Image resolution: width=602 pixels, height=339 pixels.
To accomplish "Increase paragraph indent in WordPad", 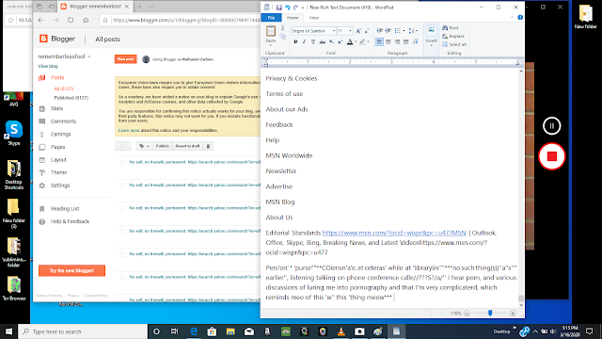I will (388, 31).
